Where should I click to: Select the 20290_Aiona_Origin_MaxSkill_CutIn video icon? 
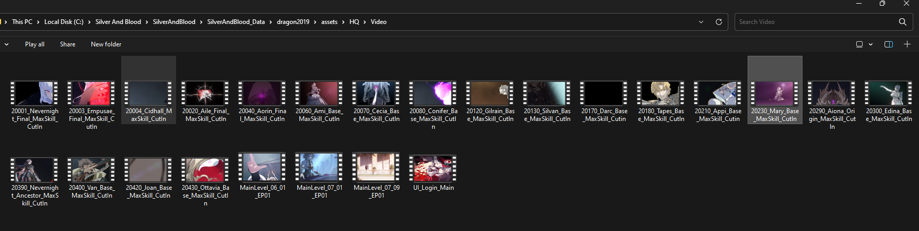point(832,93)
